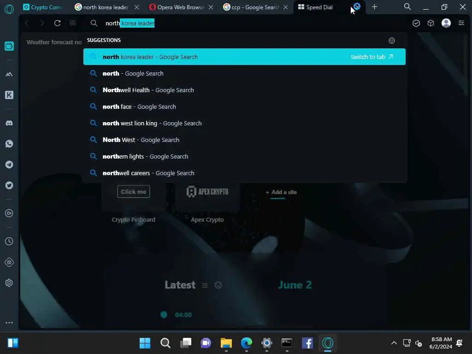Open WhatsApp in the sidebar
The width and height of the screenshot is (472, 354).
(9, 144)
